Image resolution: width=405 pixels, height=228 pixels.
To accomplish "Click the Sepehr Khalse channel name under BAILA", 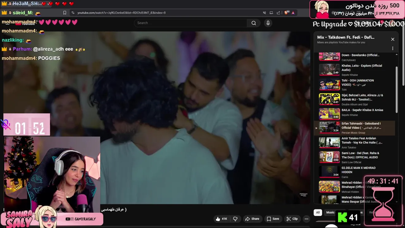I will click(x=350, y=115).
